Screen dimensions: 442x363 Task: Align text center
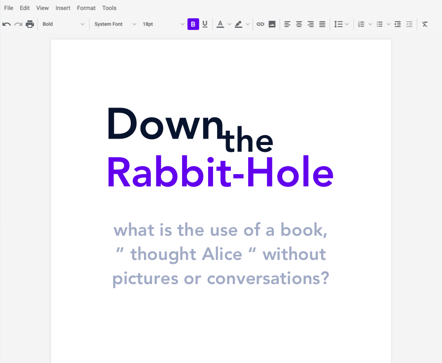(298, 24)
